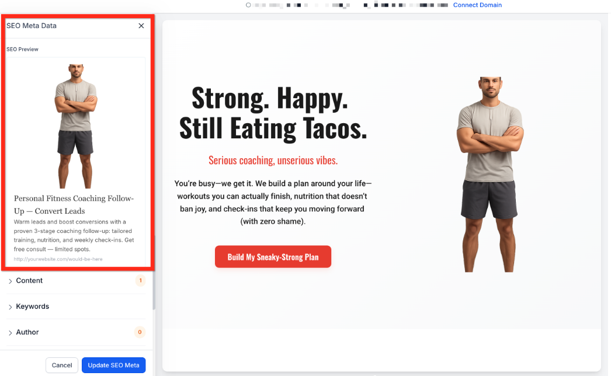Image resolution: width=611 pixels, height=376 pixels.
Task: Click Build My Sneaky-Strong Plan button
Action: [x=273, y=257]
